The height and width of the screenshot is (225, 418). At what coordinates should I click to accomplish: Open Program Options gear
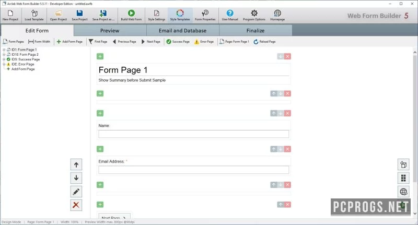(254, 15)
